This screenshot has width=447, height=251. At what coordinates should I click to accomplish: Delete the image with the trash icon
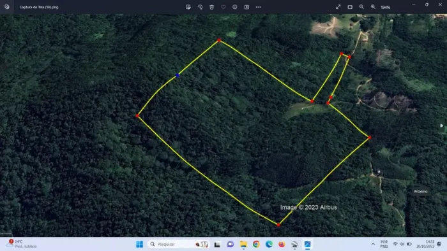[x=211, y=7]
